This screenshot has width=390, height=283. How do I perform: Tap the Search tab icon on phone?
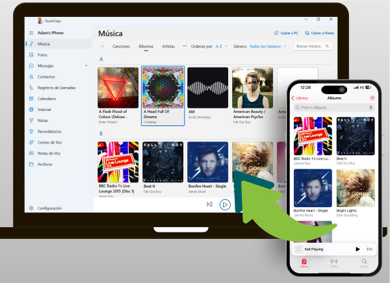[x=364, y=261]
